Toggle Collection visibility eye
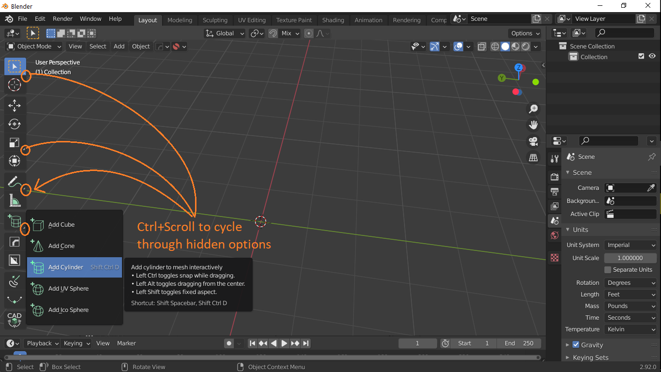This screenshot has width=661, height=372. (652, 56)
